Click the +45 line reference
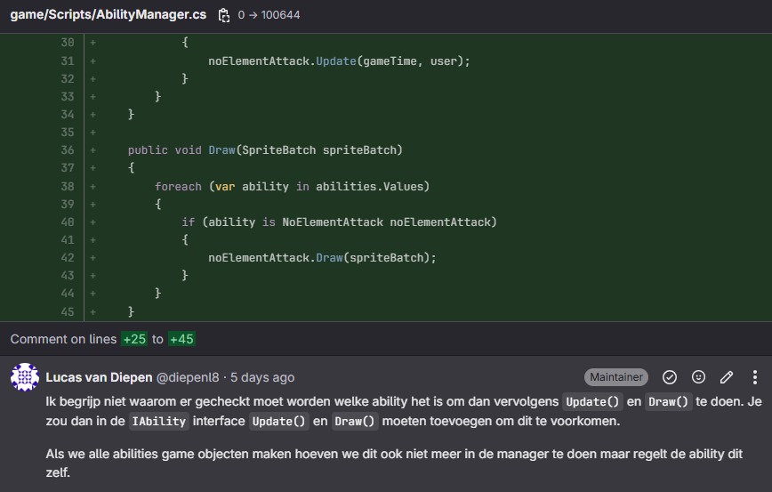 (181, 339)
